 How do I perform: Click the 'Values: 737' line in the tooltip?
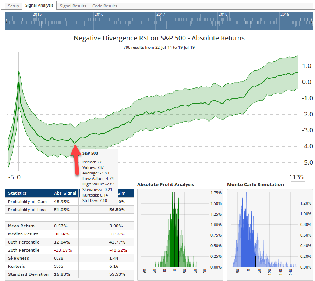(93, 167)
